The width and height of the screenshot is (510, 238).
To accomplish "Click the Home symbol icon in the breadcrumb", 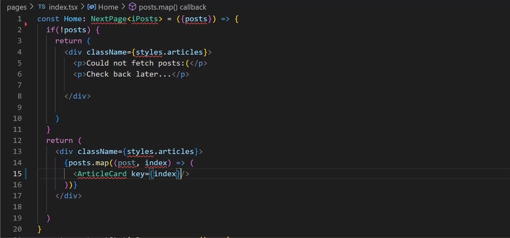I will (x=91, y=7).
